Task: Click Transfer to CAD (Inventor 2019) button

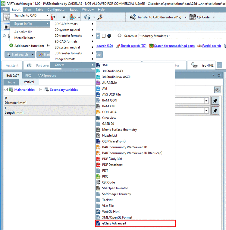Action: point(156,17)
